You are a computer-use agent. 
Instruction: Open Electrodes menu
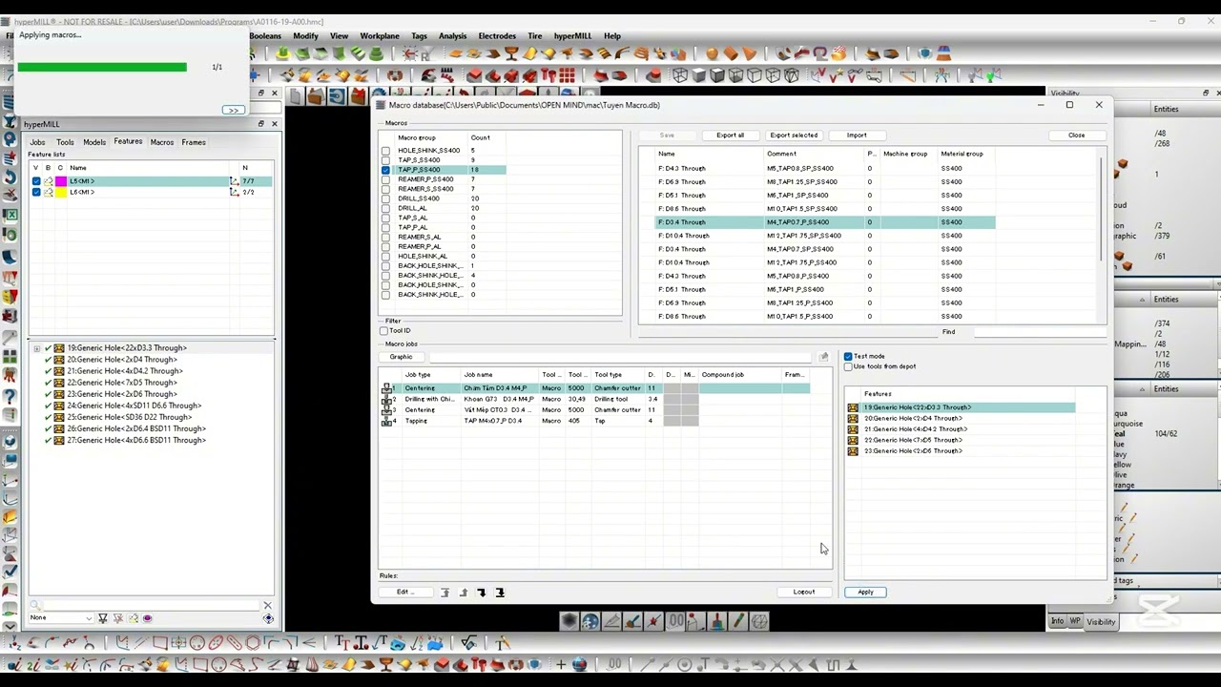point(497,36)
